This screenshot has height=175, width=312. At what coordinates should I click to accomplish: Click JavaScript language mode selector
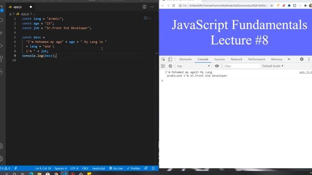coord(98,168)
